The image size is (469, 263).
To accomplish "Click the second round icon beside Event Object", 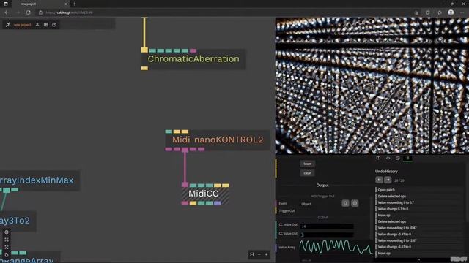I will pos(355,203).
